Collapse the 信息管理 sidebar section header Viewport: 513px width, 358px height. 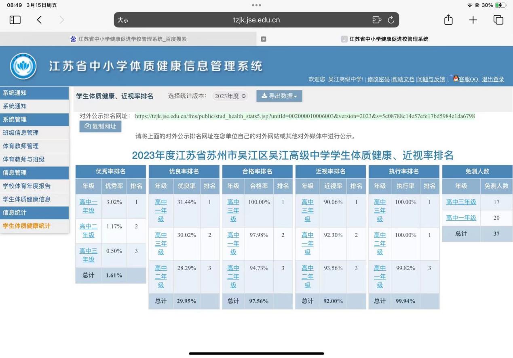[x=34, y=173]
